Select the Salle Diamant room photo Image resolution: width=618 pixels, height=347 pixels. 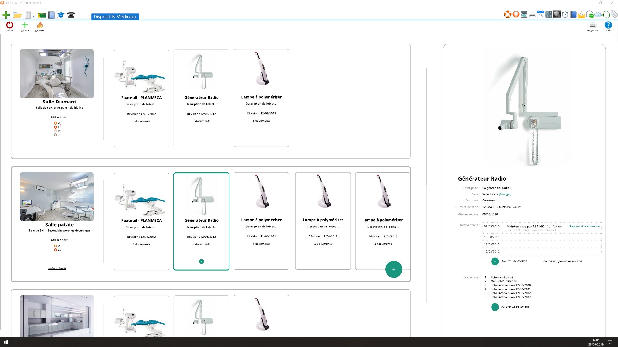click(x=57, y=74)
